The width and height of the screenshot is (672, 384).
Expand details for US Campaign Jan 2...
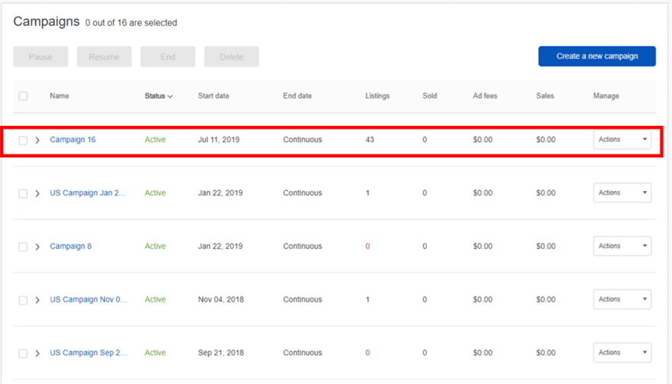coord(37,193)
